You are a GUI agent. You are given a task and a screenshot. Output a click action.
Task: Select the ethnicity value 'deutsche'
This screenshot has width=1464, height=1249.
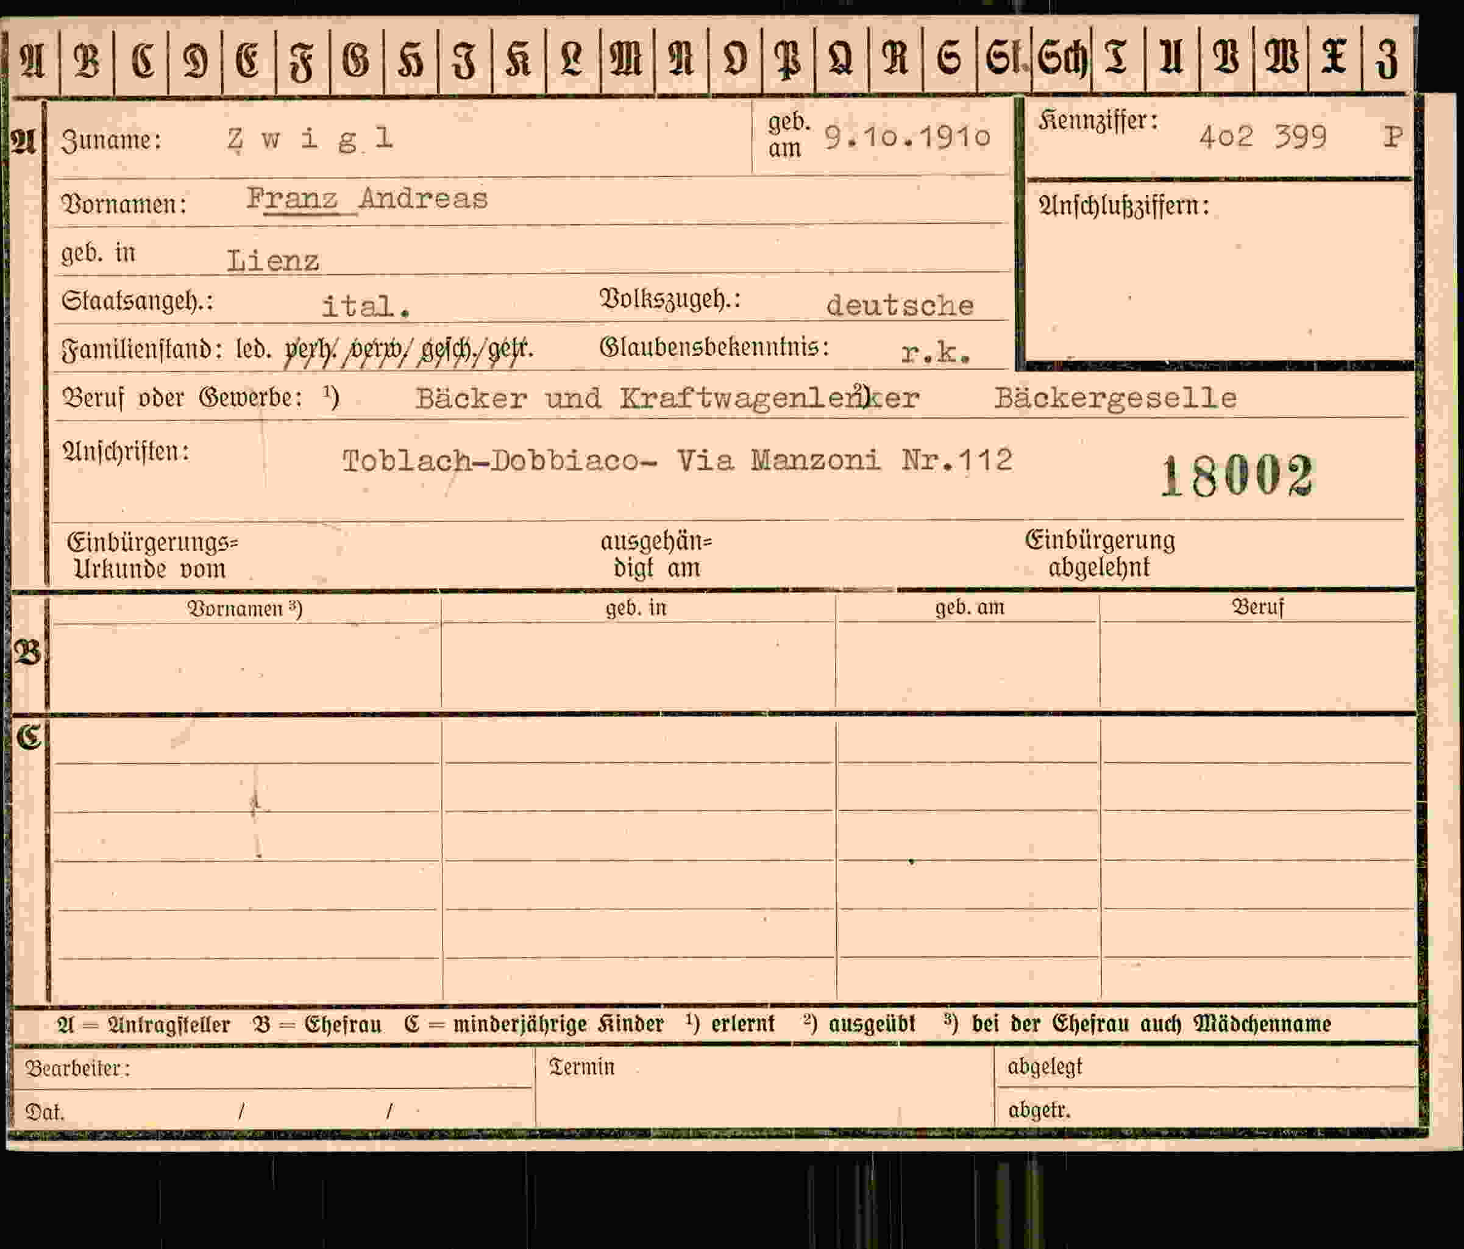pyautogui.click(x=900, y=305)
